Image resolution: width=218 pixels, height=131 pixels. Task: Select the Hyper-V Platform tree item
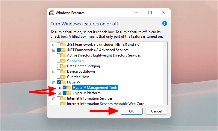pos(87,93)
